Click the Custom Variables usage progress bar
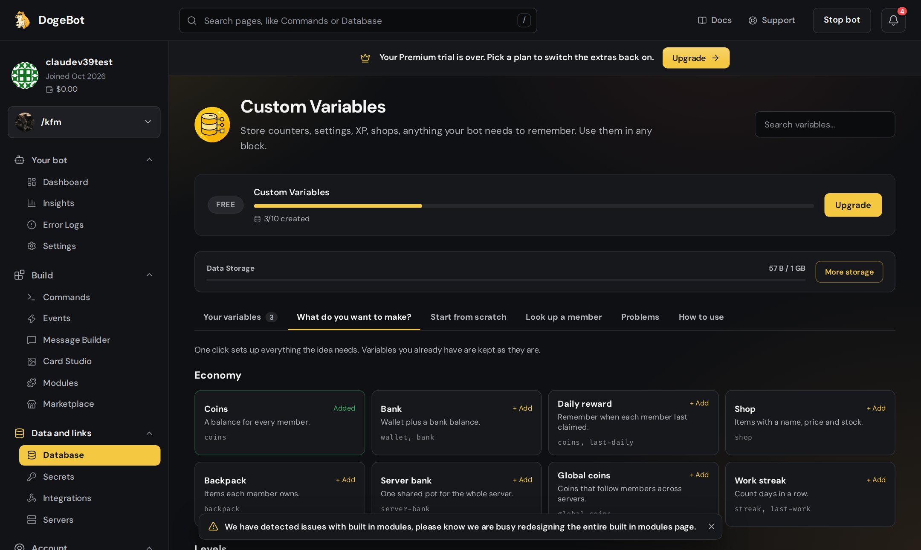This screenshot has height=550, width=921. (534, 206)
